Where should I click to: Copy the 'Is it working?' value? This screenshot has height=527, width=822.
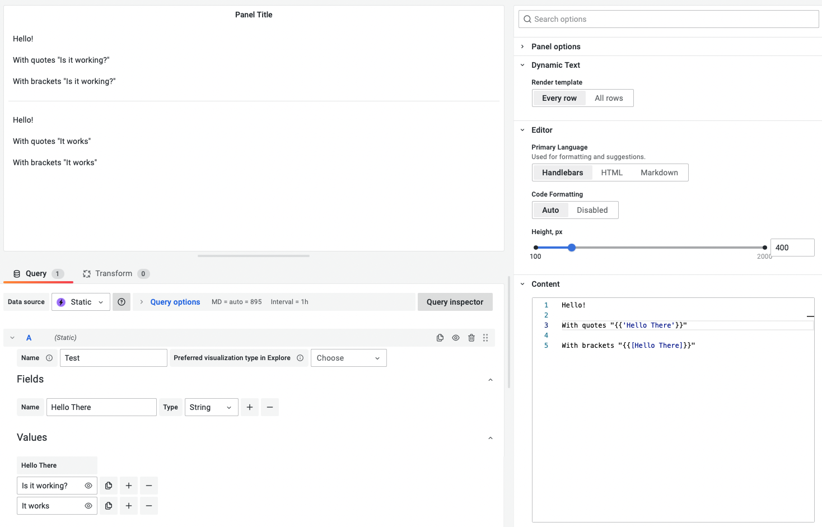(109, 485)
